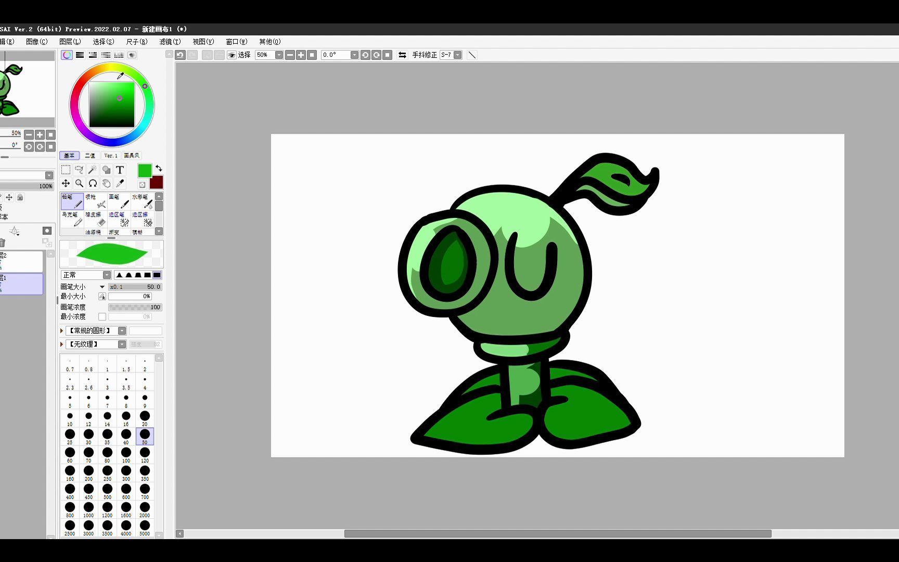Toggle the RGB slider panel
899x562 pixels.
tap(80, 55)
